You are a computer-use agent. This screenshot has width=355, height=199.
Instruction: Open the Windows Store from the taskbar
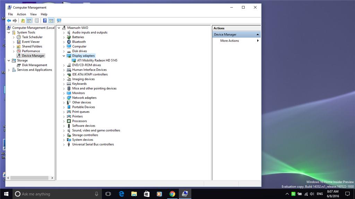coord(147,194)
